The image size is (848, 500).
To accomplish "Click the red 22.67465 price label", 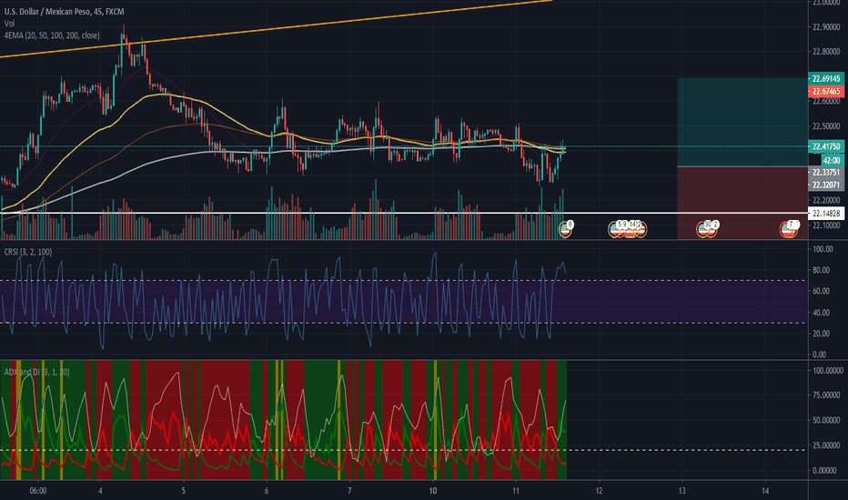I will coord(826,91).
